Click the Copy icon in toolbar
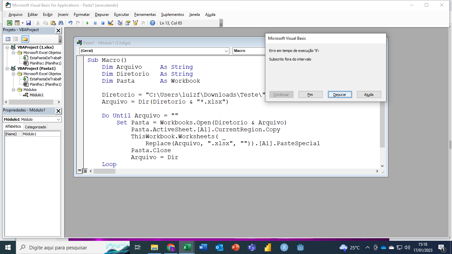 pyautogui.click(x=45, y=23)
